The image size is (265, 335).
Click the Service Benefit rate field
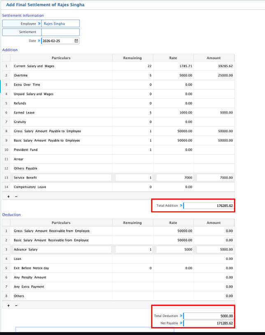(x=174, y=178)
